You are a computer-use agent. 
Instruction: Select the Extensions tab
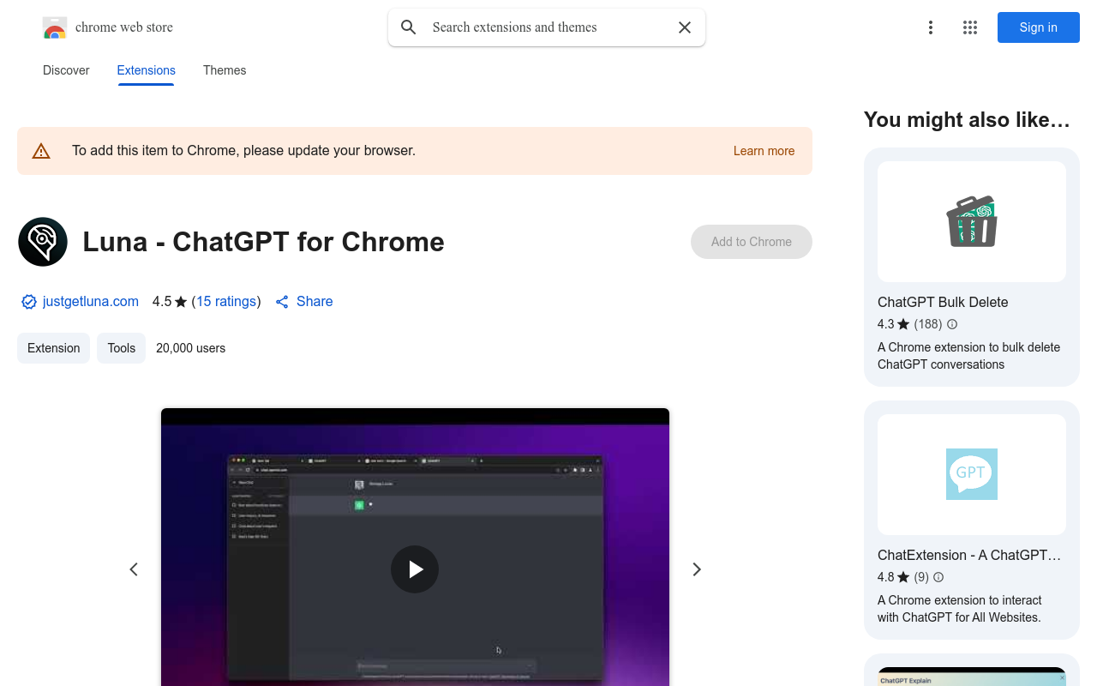[x=147, y=70]
